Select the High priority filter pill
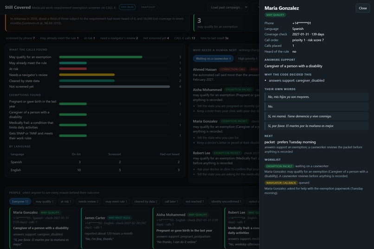This screenshot has width=374, height=249. click(x=247, y=58)
